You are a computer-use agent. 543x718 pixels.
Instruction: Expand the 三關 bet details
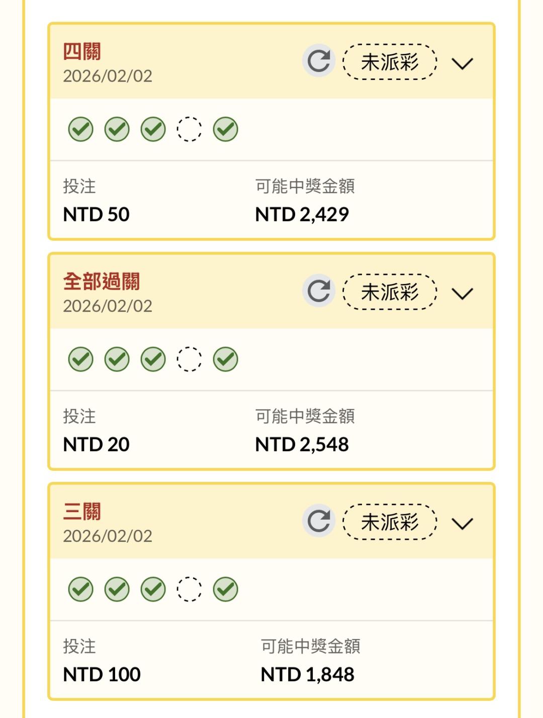point(462,524)
